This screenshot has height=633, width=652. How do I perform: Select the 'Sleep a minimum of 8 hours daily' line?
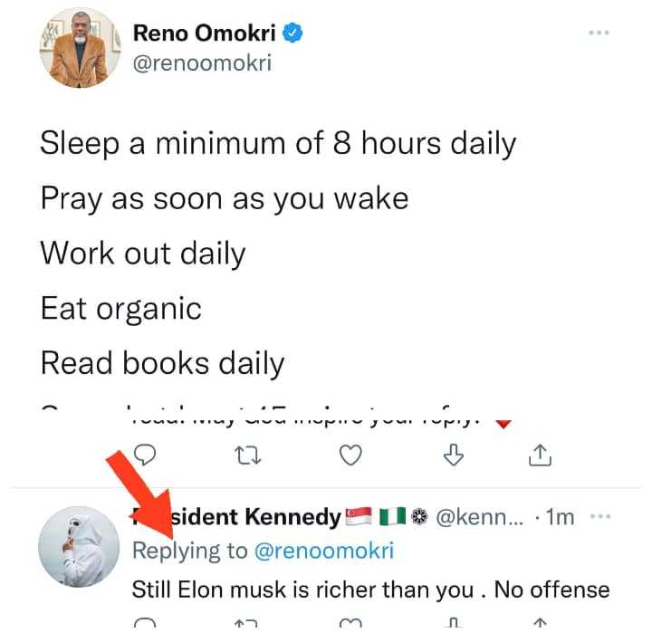click(278, 145)
